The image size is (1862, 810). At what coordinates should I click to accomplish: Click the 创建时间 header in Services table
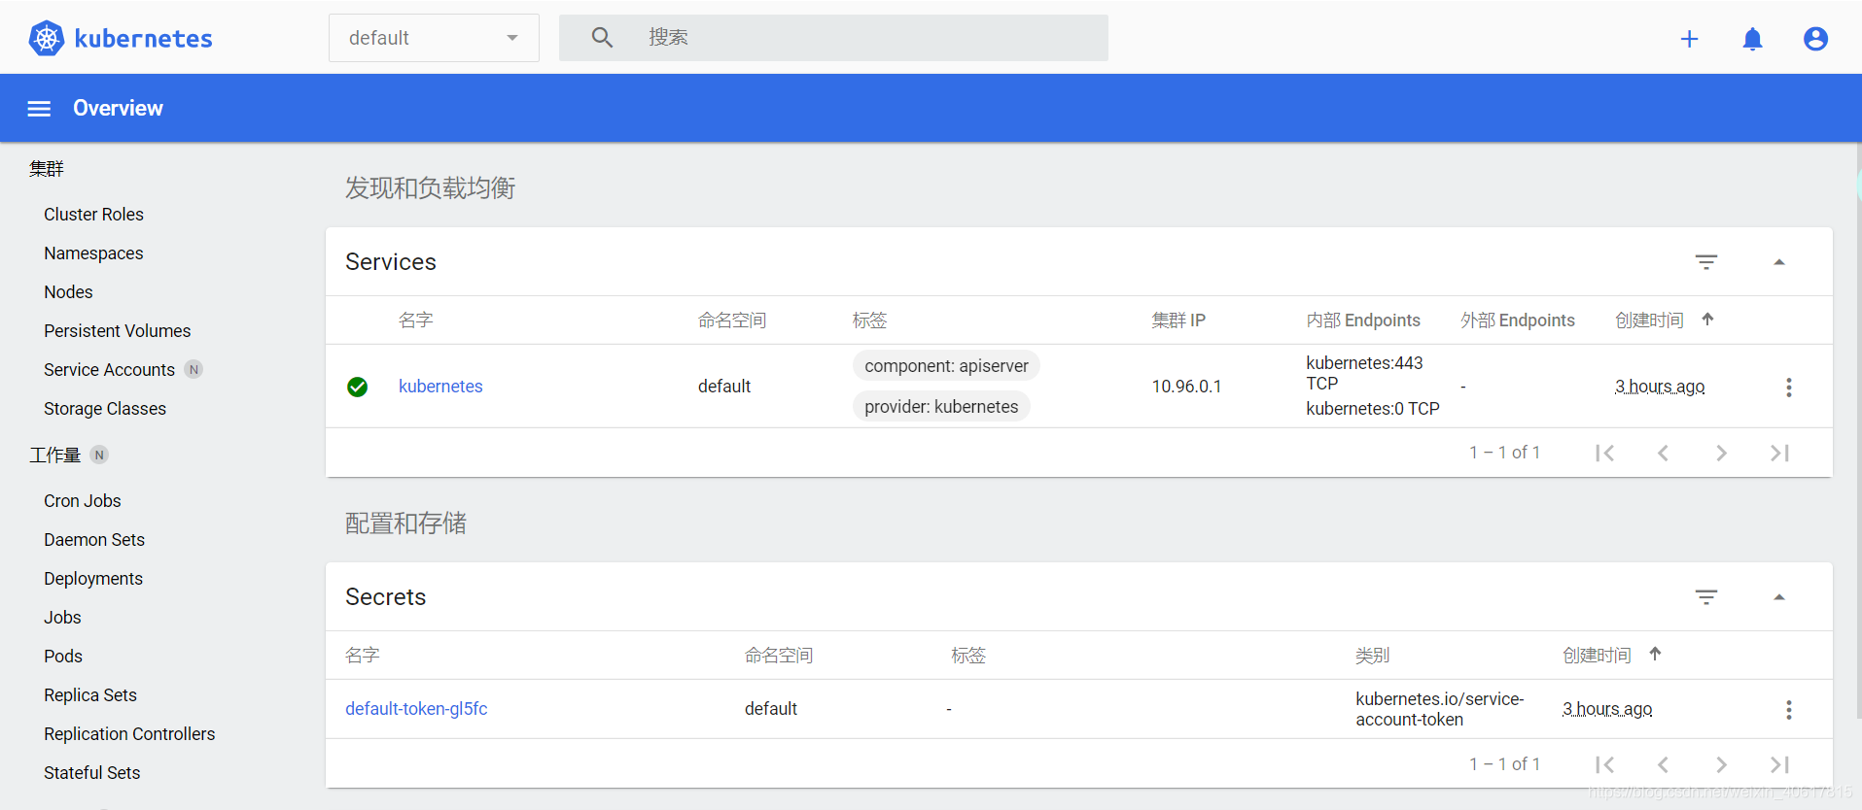coord(1649,321)
